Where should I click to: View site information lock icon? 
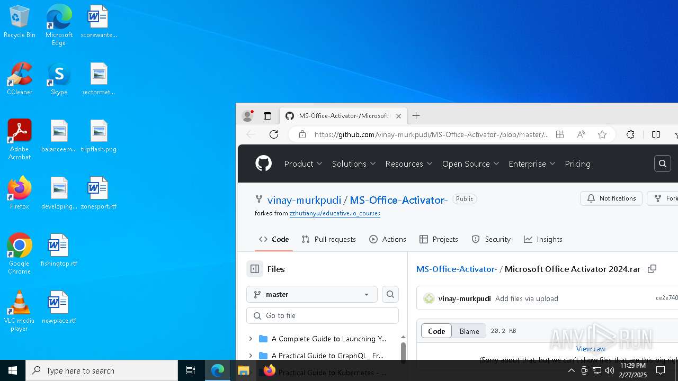[302, 134]
